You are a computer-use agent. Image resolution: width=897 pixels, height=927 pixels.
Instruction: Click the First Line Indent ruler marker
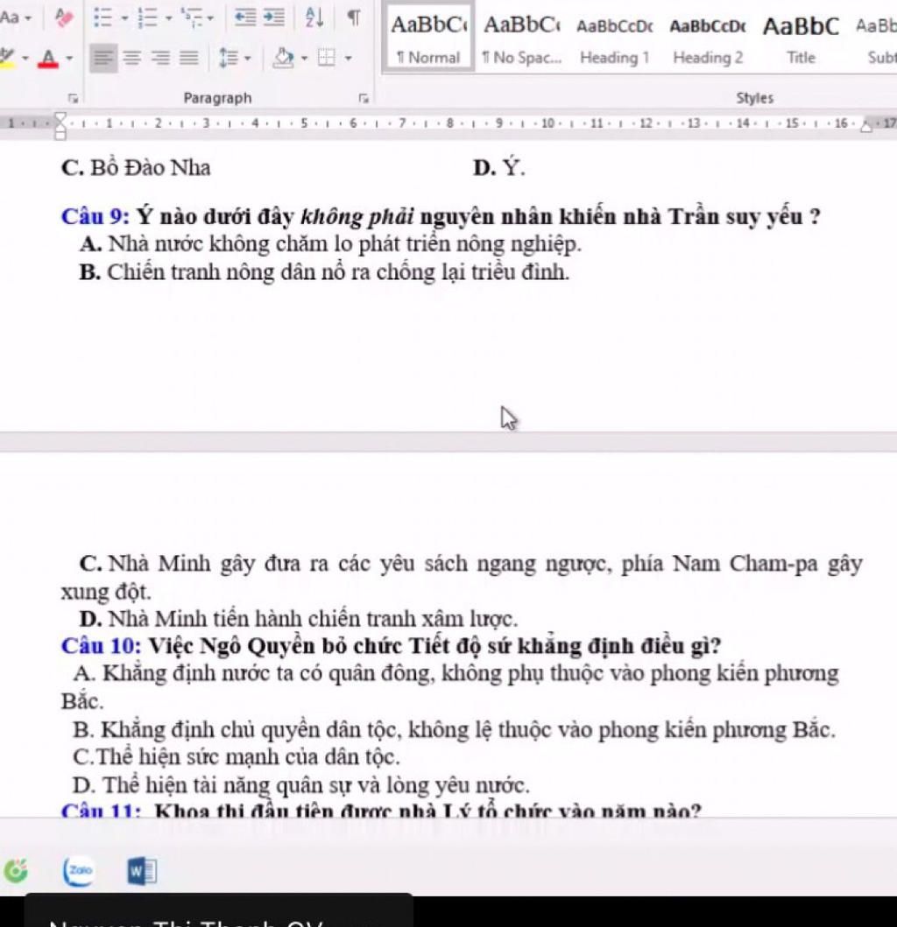point(60,118)
